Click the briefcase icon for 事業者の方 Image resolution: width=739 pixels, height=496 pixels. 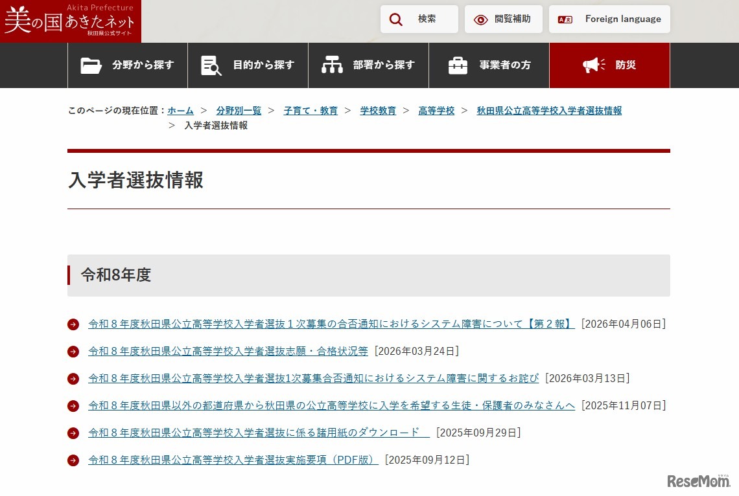click(459, 65)
